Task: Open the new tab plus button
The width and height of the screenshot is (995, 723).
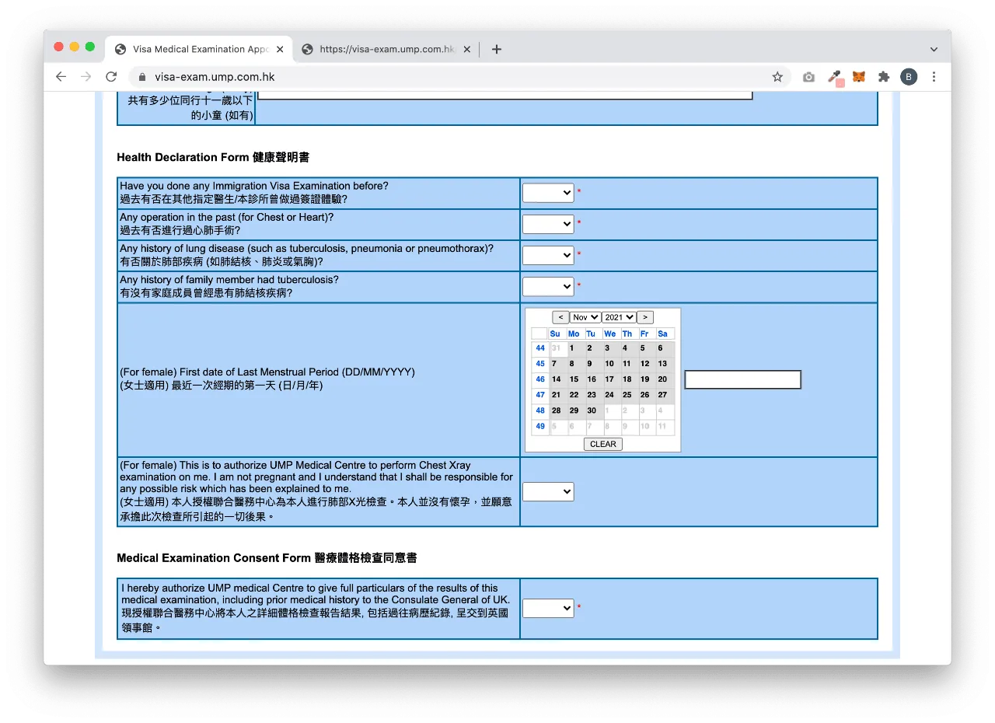Action: [497, 49]
